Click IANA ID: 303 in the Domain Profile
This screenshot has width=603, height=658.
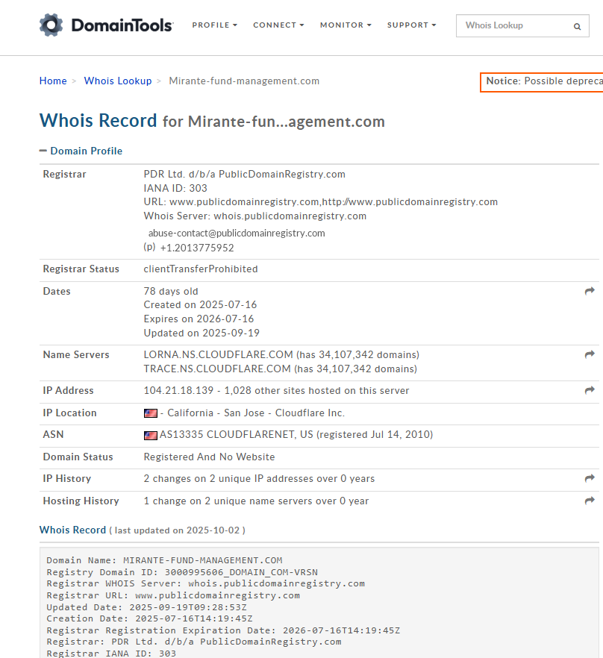[x=175, y=188]
